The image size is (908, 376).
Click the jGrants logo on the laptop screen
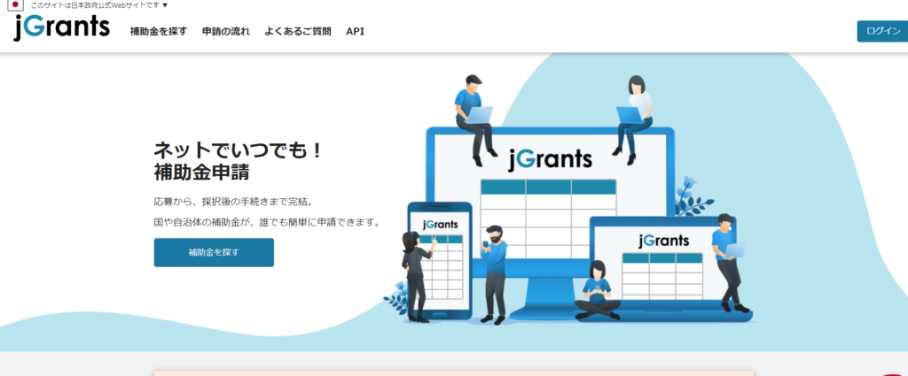pos(662,241)
